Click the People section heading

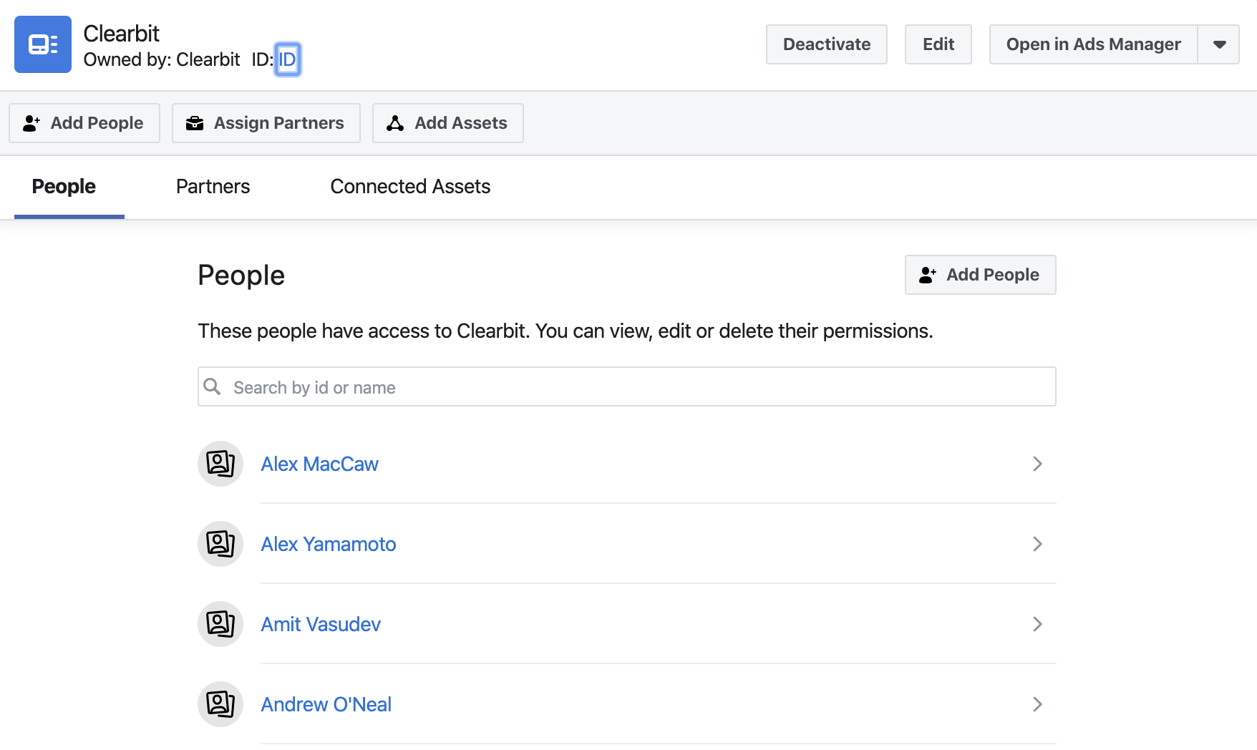(x=241, y=275)
